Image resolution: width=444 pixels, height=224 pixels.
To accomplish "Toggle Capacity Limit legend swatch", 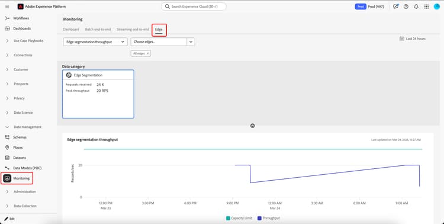I will pyautogui.click(x=229, y=218).
